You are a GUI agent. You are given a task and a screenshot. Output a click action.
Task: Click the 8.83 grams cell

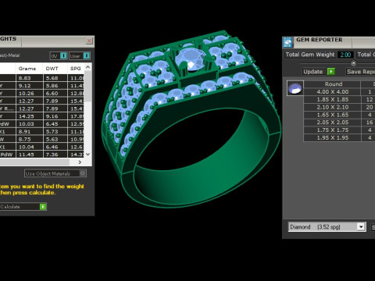point(30,78)
